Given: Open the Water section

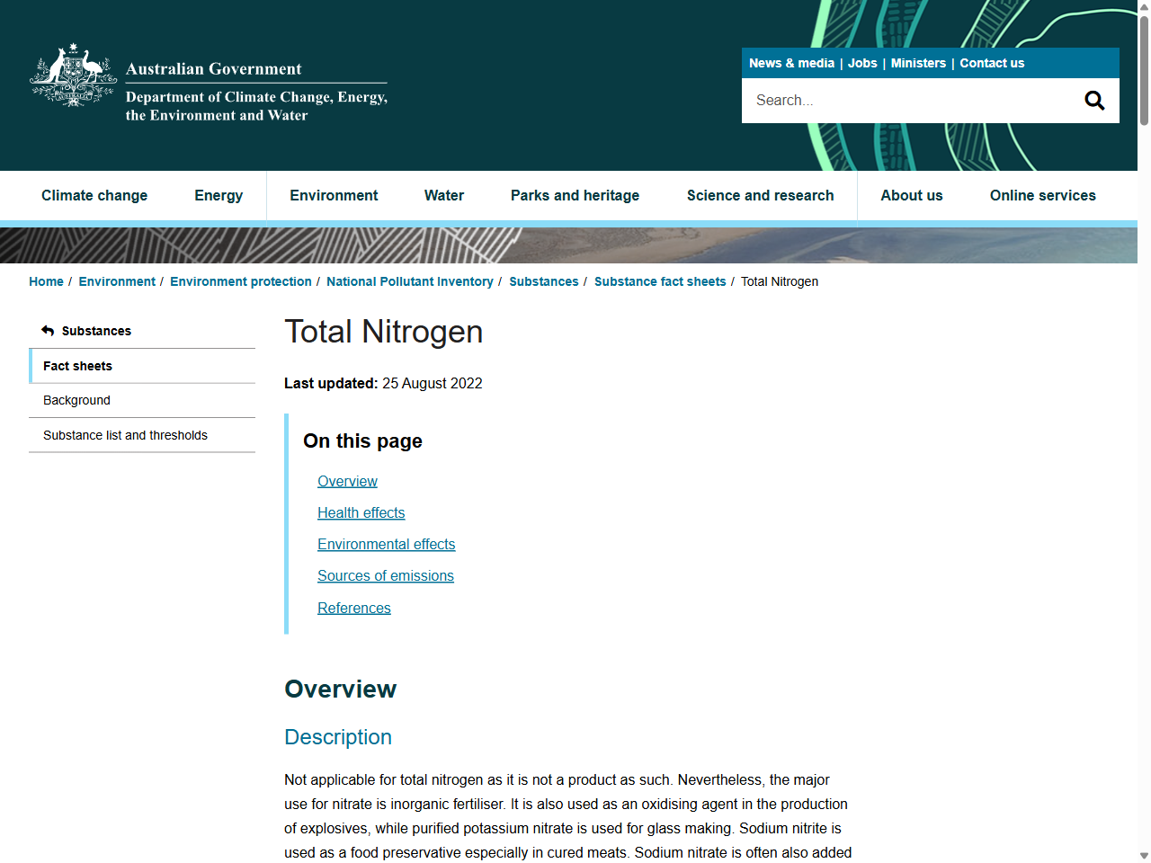Looking at the screenshot, I should 443,195.
